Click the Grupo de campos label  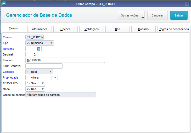14,95
